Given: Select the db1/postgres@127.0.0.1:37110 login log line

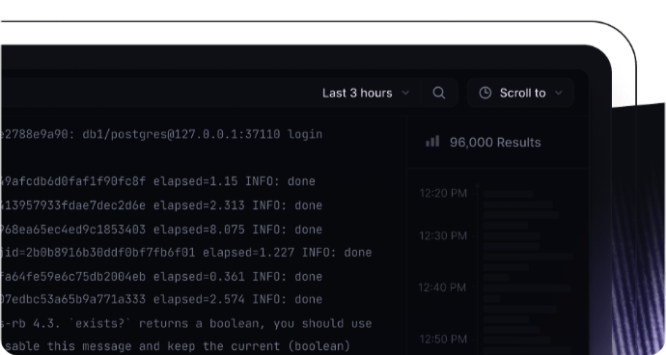Looking at the screenshot, I should click(161, 134).
